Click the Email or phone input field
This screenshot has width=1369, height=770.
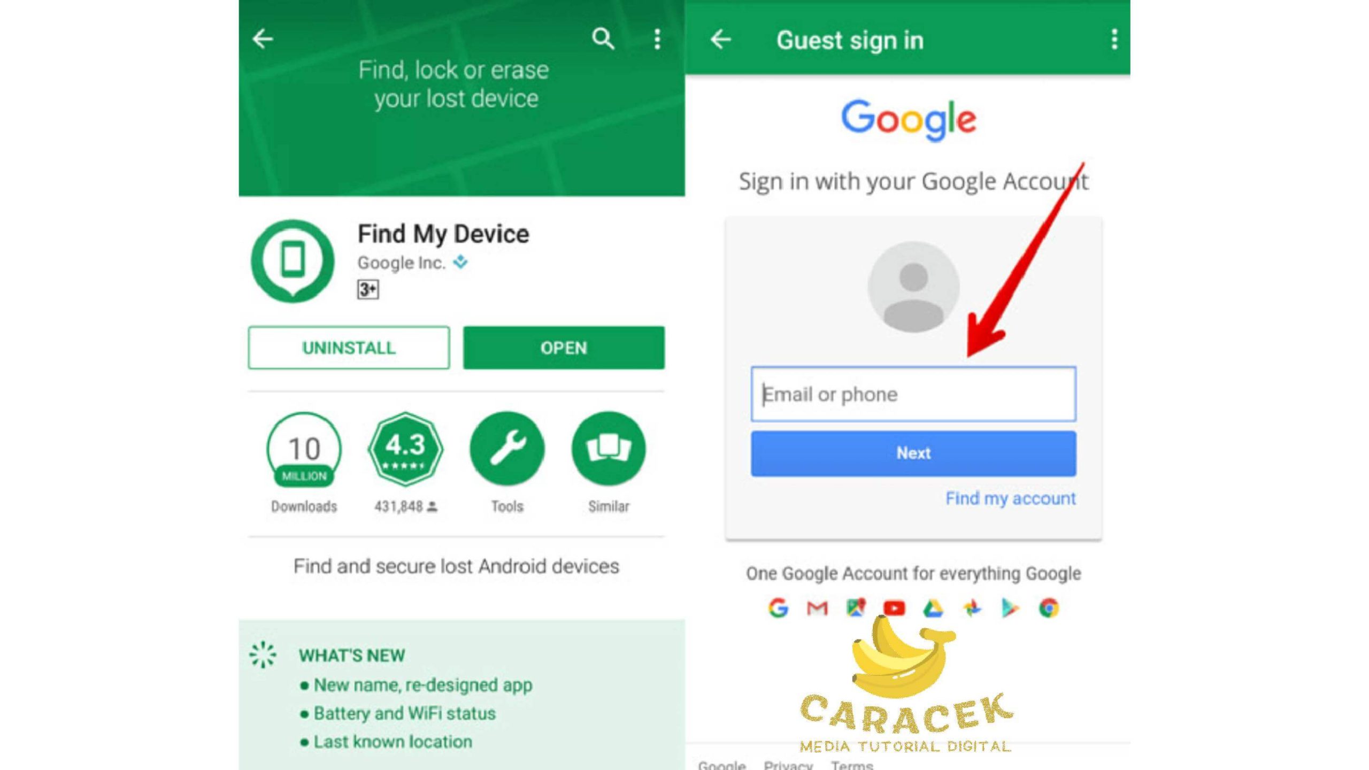(x=914, y=393)
